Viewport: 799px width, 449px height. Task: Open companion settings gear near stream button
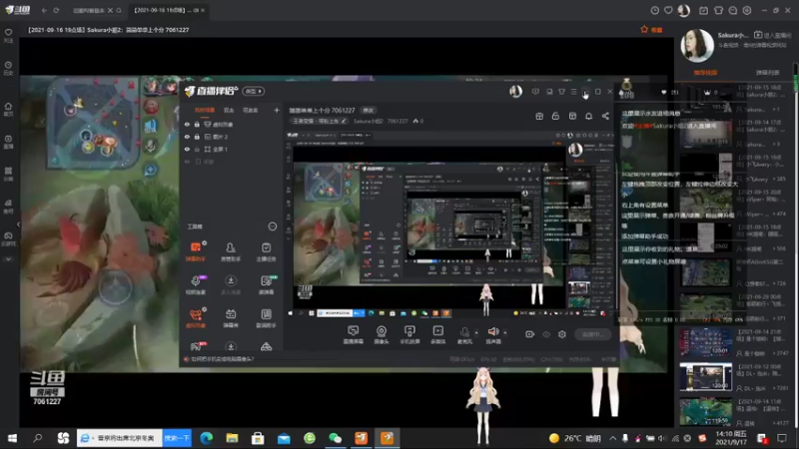(x=562, y=334)
